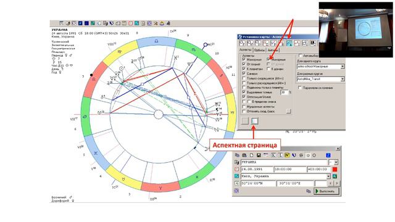
Task: Click the copy icon left of Выполнить button
Action: coord(309,191)
